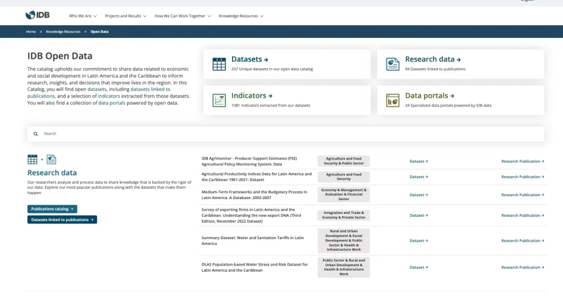Click 'Survey of exporting firms in Latin America' title

(x=251, y=216)
